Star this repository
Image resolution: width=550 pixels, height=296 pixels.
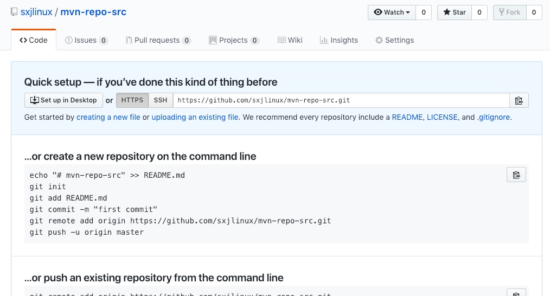pyautogui.click(x=454, y=12)
